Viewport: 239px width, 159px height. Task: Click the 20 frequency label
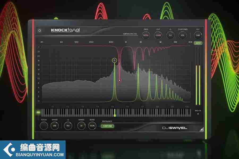click(42, 42)
